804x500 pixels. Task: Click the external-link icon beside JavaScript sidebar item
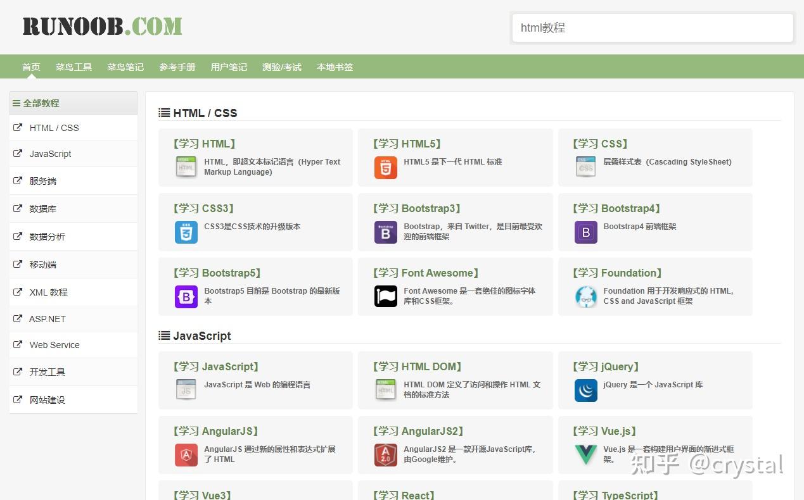(18, 153)
